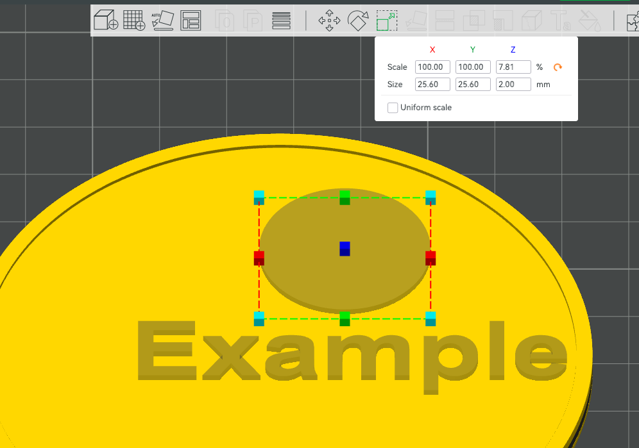Enable the Uniform scale checkbox
Viewport: 639px width, 448px height.
click(393, 108)
